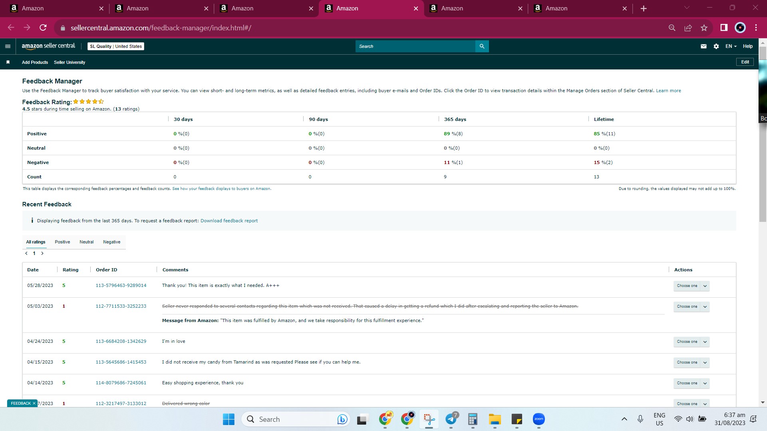This screenshot has height=431, width=767.
Task: Switch to the Negative feedback tab
Action: 112,242
